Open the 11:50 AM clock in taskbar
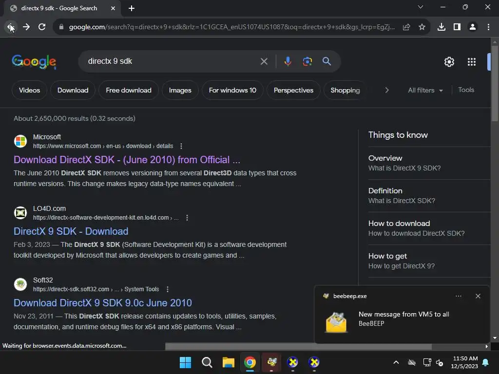The image size is (499, 374). 465,362
